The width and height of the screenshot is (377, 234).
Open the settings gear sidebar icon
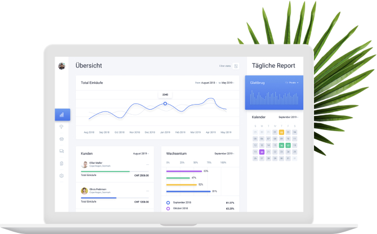coord(62,176)
